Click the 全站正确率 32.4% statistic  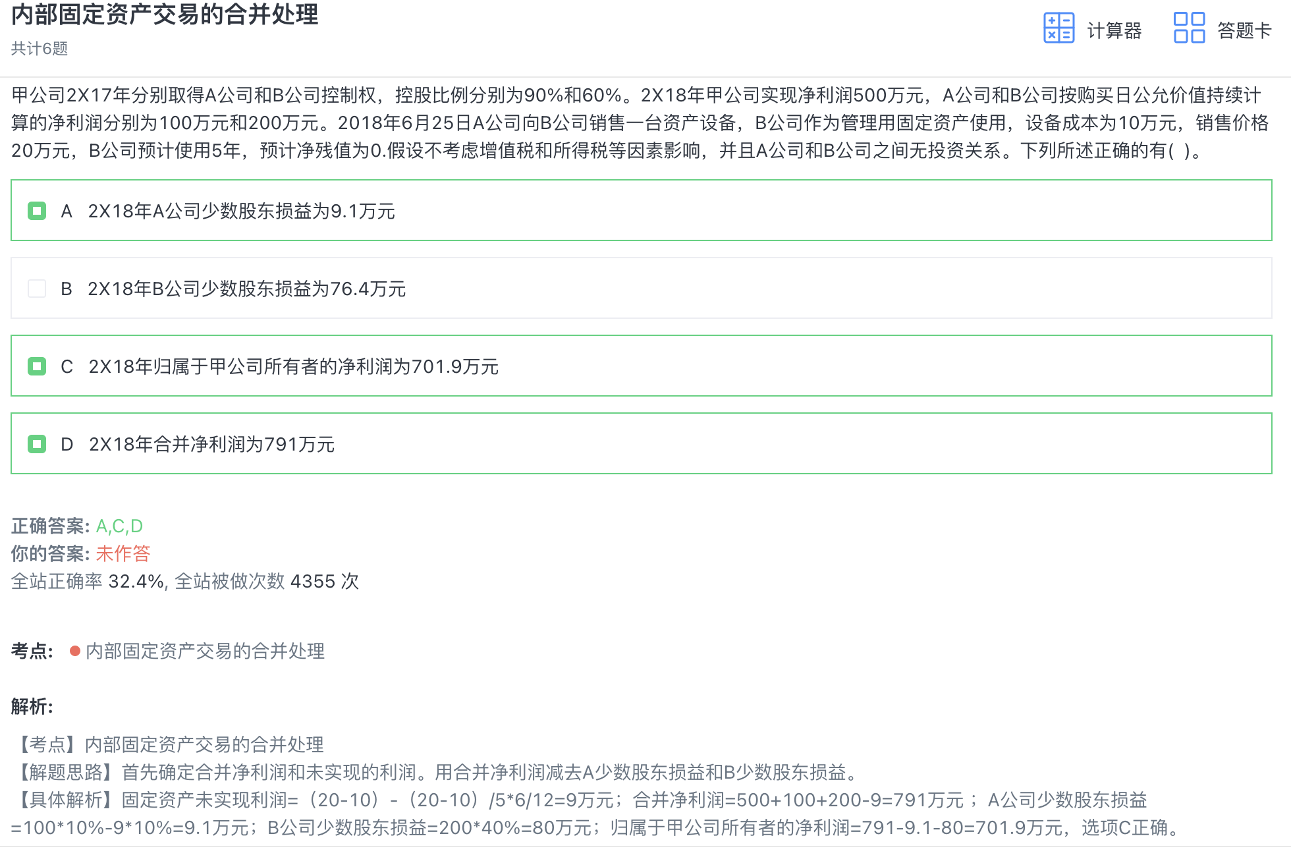[x=87, y=582]
